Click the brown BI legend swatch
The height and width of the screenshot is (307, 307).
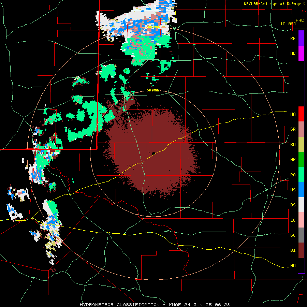[x=301, y=250]
